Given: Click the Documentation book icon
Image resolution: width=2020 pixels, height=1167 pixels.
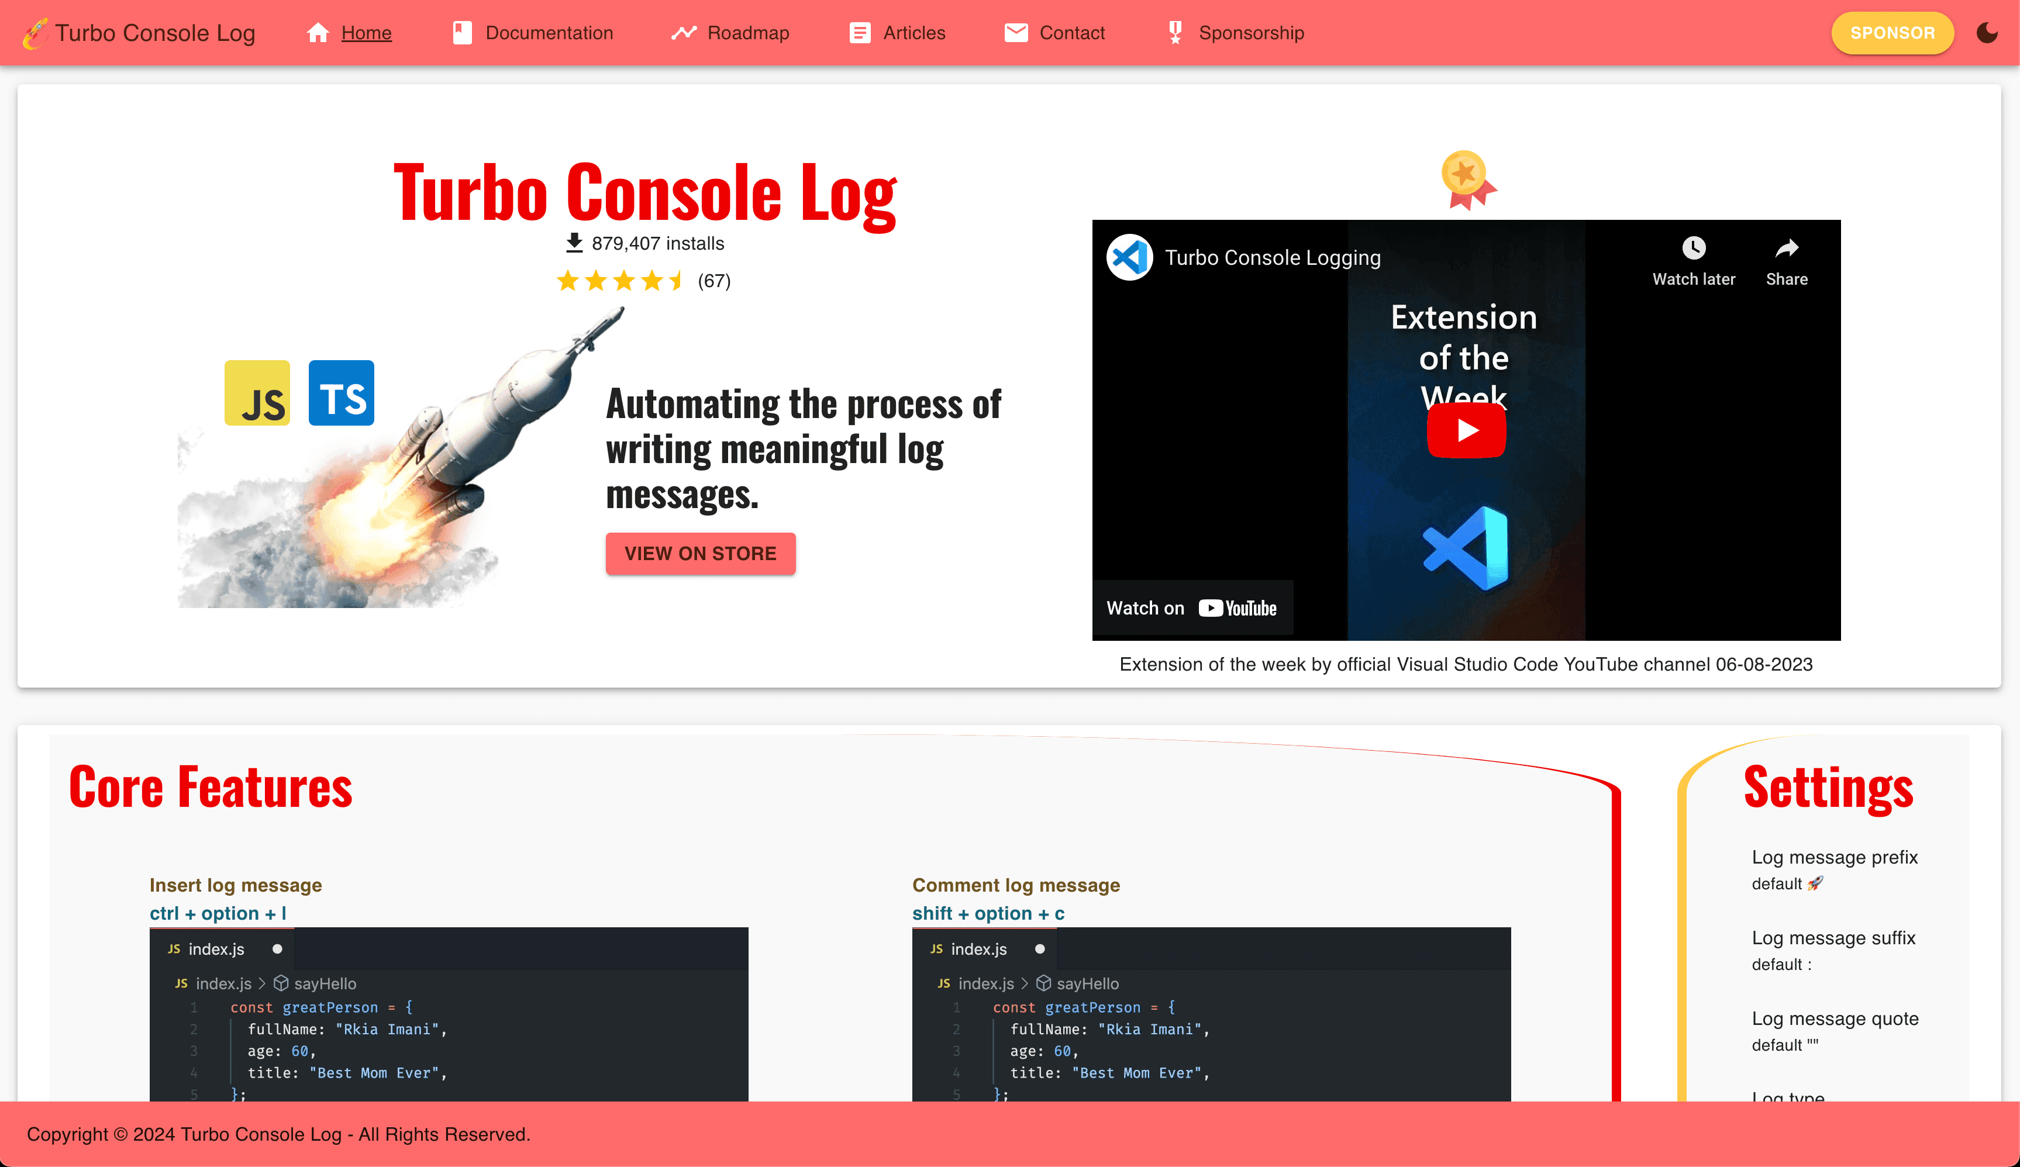Looking at the screenshot, I should point(461,33).
